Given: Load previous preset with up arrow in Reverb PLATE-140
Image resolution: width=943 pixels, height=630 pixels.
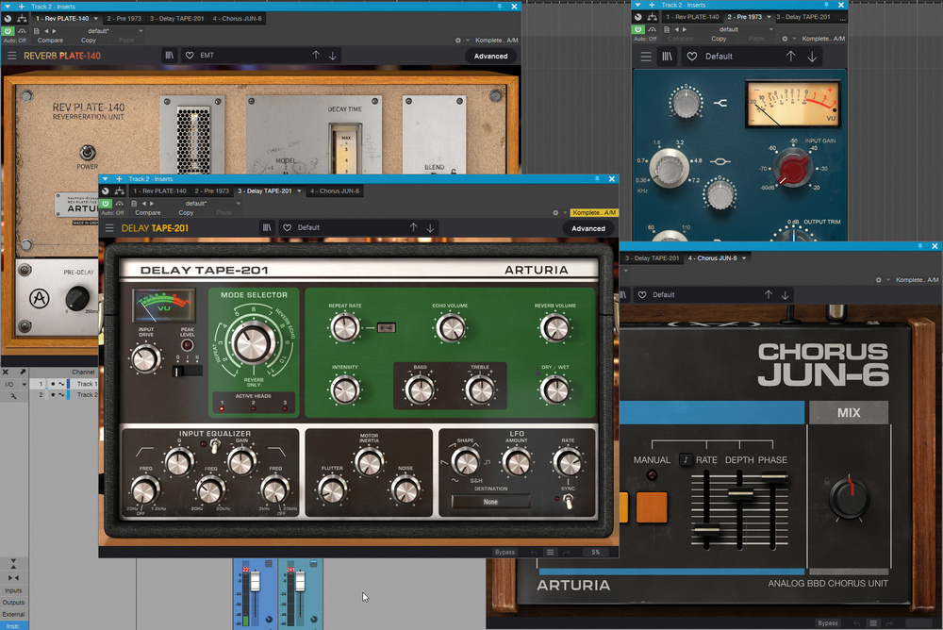Looking at the screenshot, I should [x=316, y=56].
